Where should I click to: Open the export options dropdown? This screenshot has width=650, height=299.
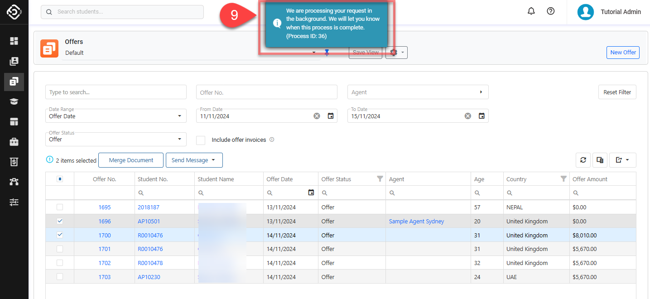(622, 160)
